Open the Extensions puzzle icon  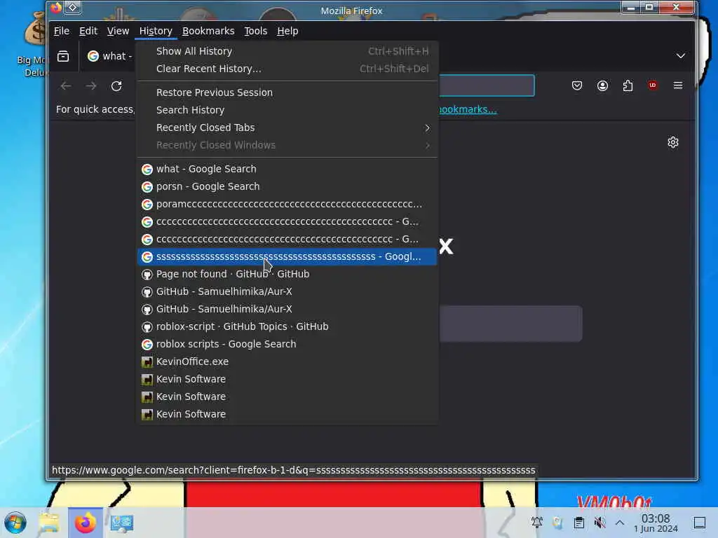pos(628,85)
